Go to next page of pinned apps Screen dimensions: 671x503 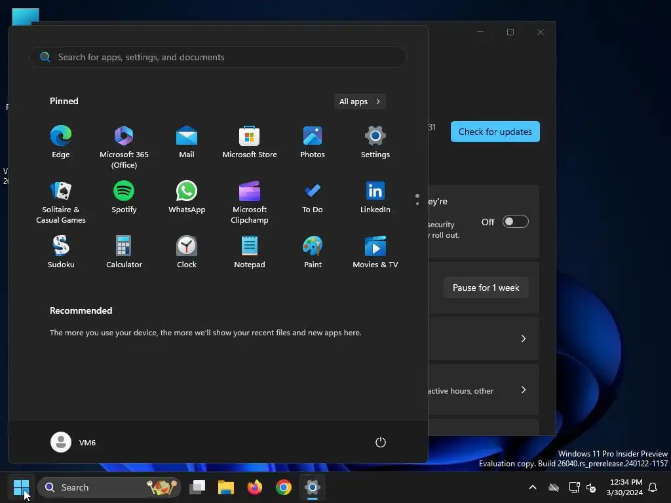click(x=417, y=204)
